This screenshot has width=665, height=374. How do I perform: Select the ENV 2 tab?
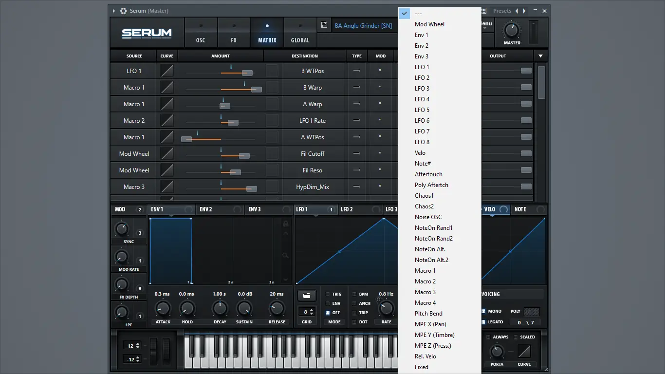click(x=220, y=209)
